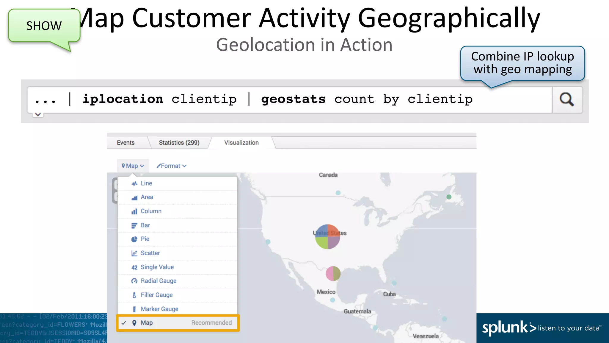Expand the search bar chevron

click(38, 114)
